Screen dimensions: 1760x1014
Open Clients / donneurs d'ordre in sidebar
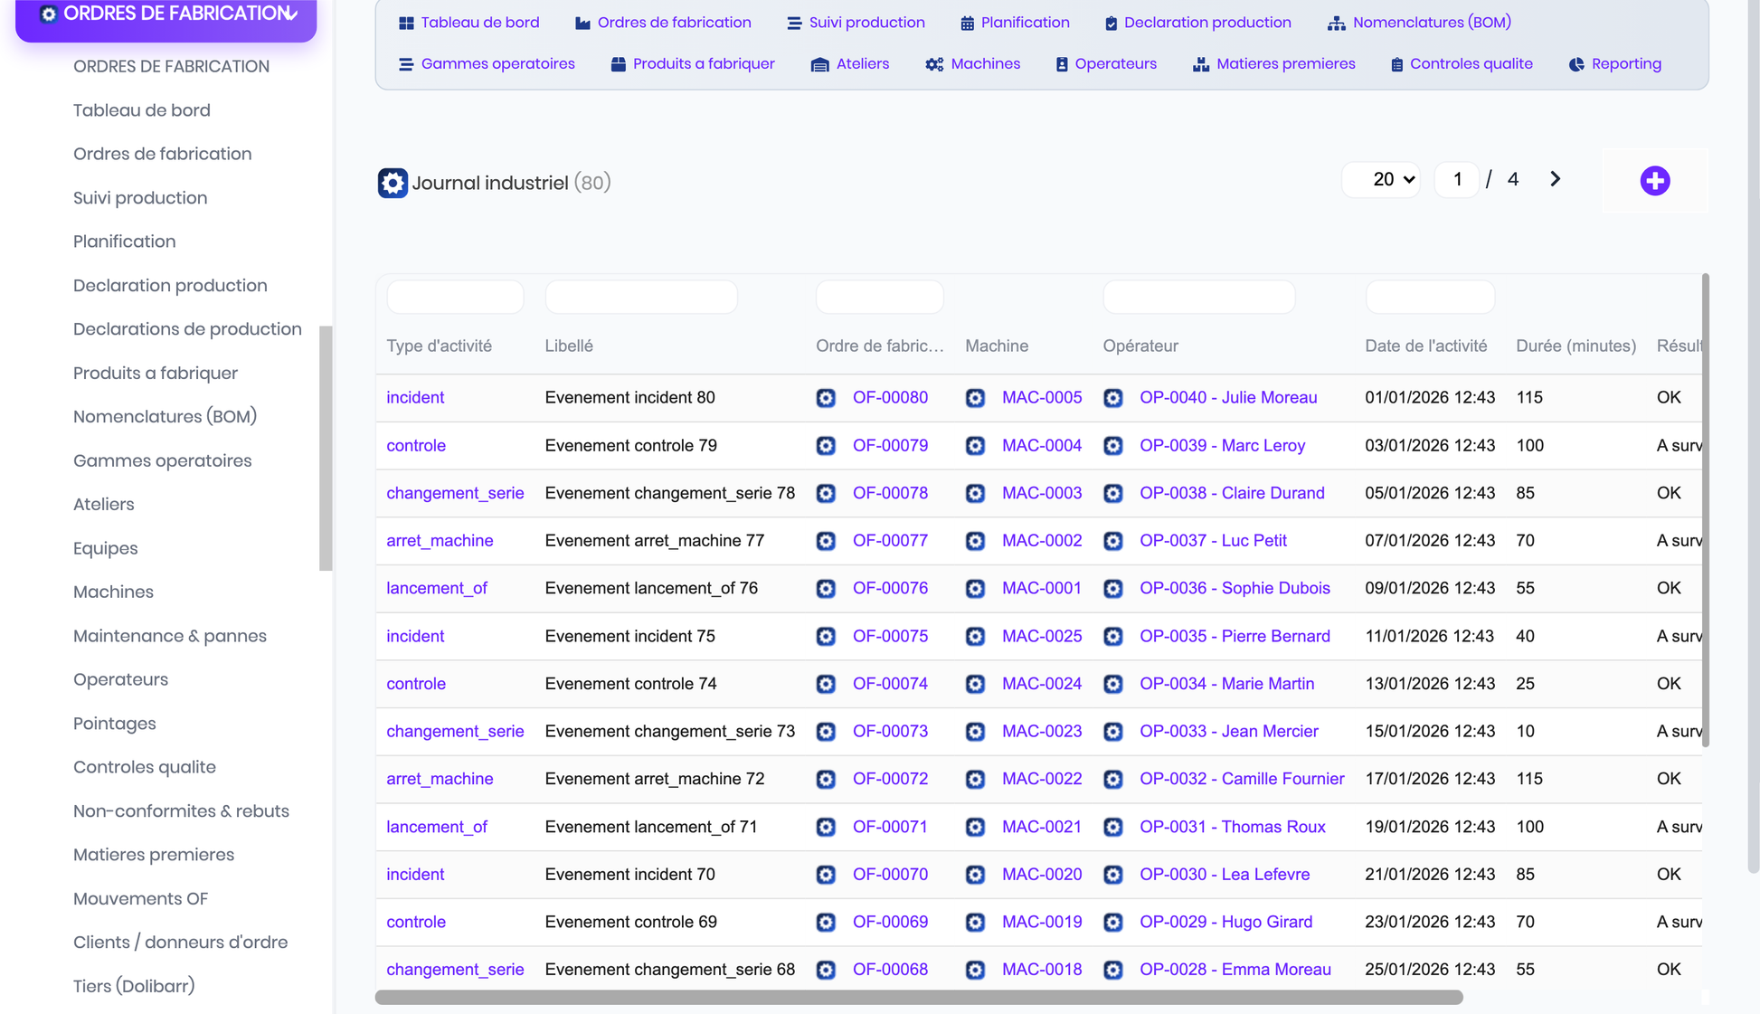pyautogui.click(x=181, y=943)
